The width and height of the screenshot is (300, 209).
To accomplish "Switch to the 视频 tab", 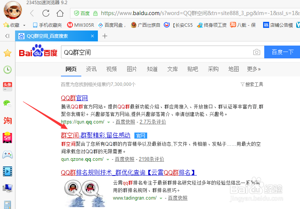I will click(x=111, y=69).
